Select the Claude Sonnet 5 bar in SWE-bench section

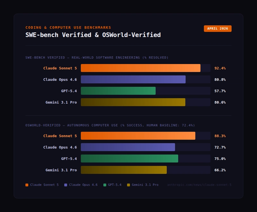point(140,68)
